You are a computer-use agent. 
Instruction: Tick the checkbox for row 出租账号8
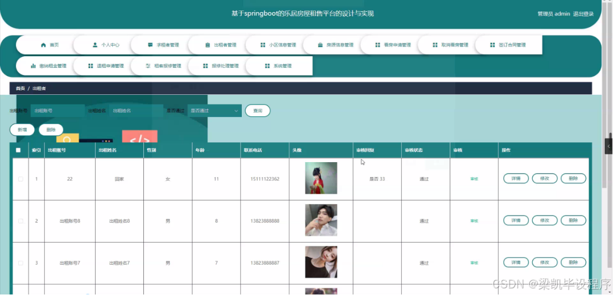click(20, 221)
